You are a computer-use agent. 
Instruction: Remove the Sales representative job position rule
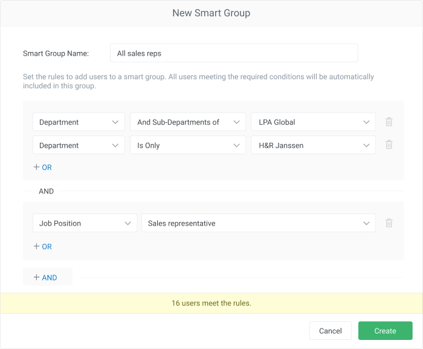389,223
